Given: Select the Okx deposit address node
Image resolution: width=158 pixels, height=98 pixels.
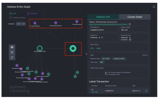Looking at the screenshot, I should (17, 66).
